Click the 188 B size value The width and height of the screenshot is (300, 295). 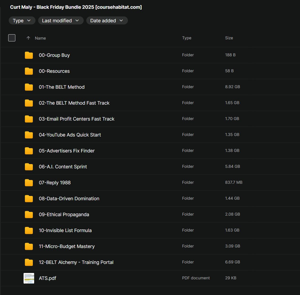click(230, 55)
